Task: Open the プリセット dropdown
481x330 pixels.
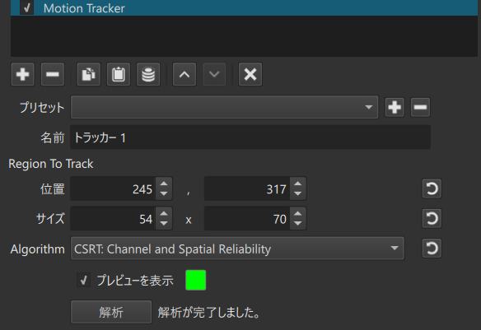Action: tap(224, 107)
